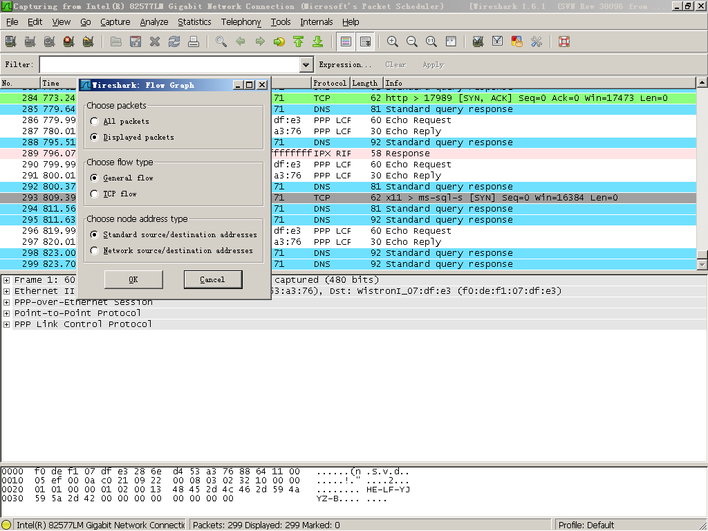The width and height of the screenshot is (708, 531).
Task: Select packet 289 IPX RIP Response row
Action: tap(348, 153)
